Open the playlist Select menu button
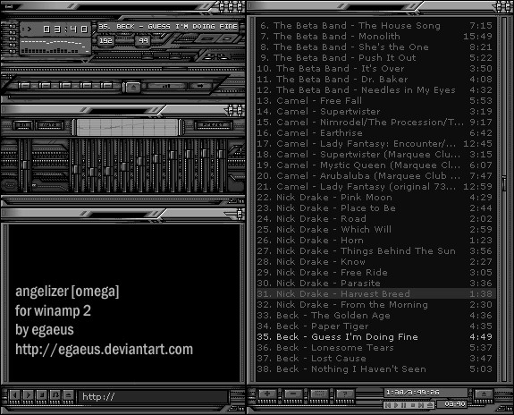Image resolution: width=514 pixels, height=415 pixels. pos(319,394)
